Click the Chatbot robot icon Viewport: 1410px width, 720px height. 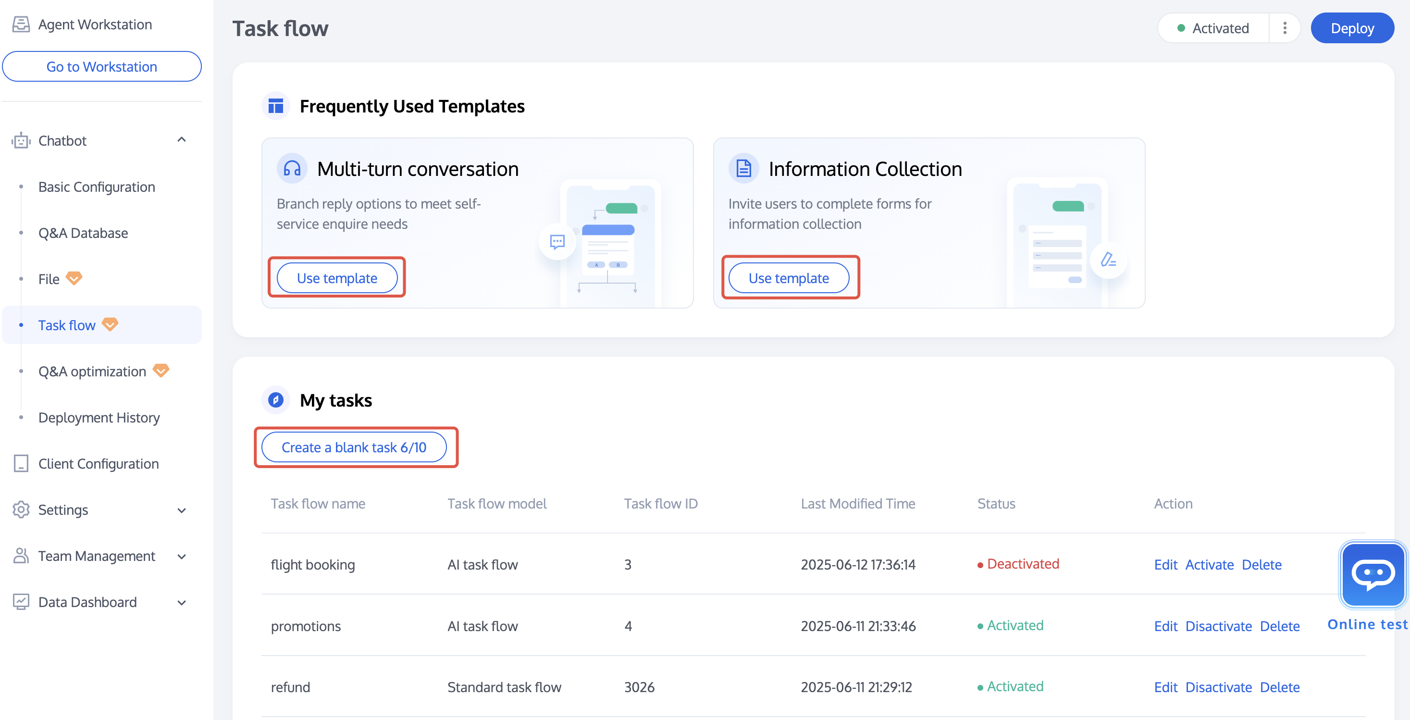(x=21, y=141)
